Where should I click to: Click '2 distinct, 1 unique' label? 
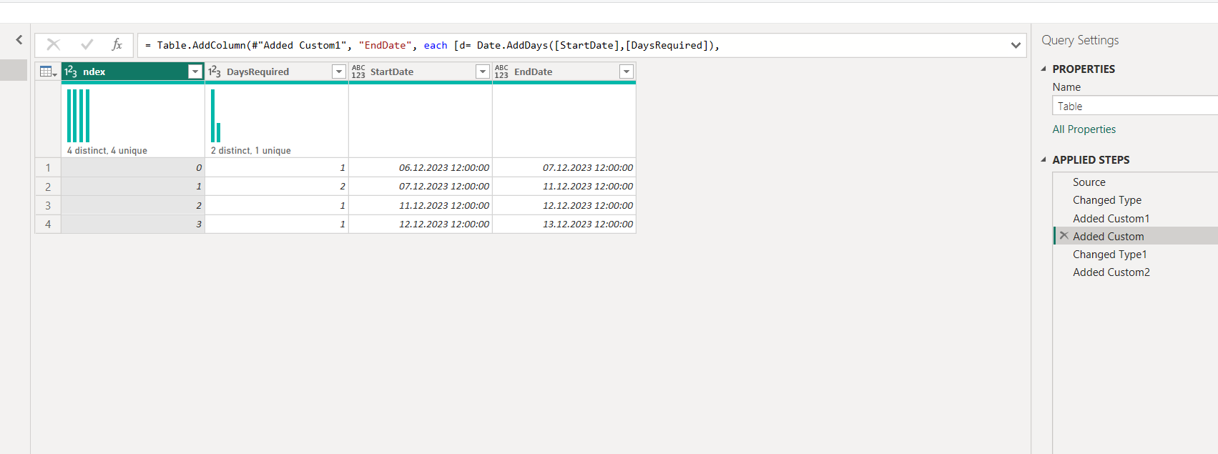point(251,150)
